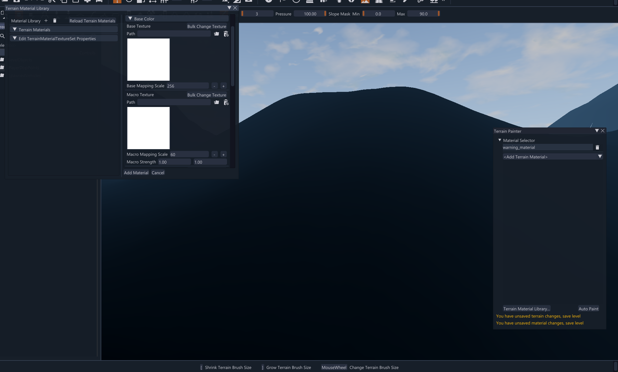Increase the Base Mapping Scale
618x372 pixels.
tap(223, 86)
